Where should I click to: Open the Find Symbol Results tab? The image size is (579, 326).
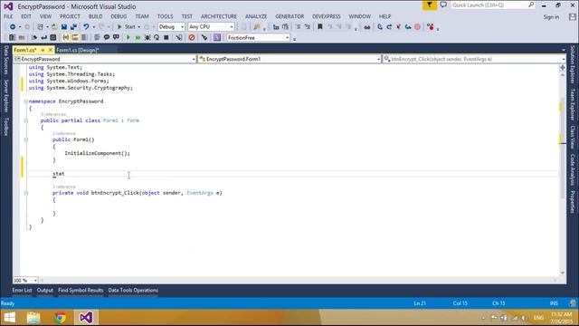81,291
